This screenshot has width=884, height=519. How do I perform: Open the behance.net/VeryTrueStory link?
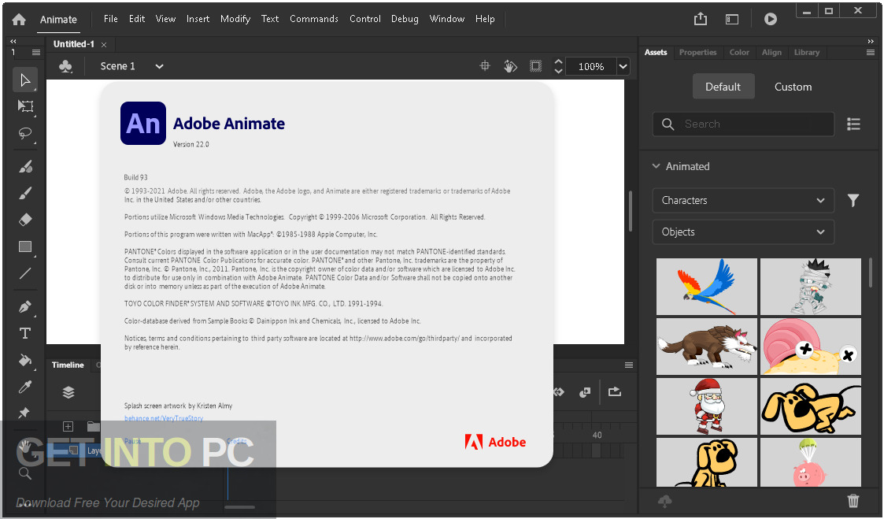tap(164, 418)
